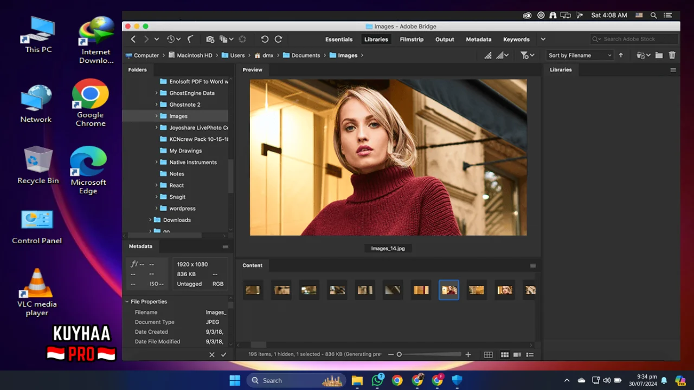The height and width of the screenshot is (390, 694).
Task: Switch to thumbnails view icon
Action: 505,355
